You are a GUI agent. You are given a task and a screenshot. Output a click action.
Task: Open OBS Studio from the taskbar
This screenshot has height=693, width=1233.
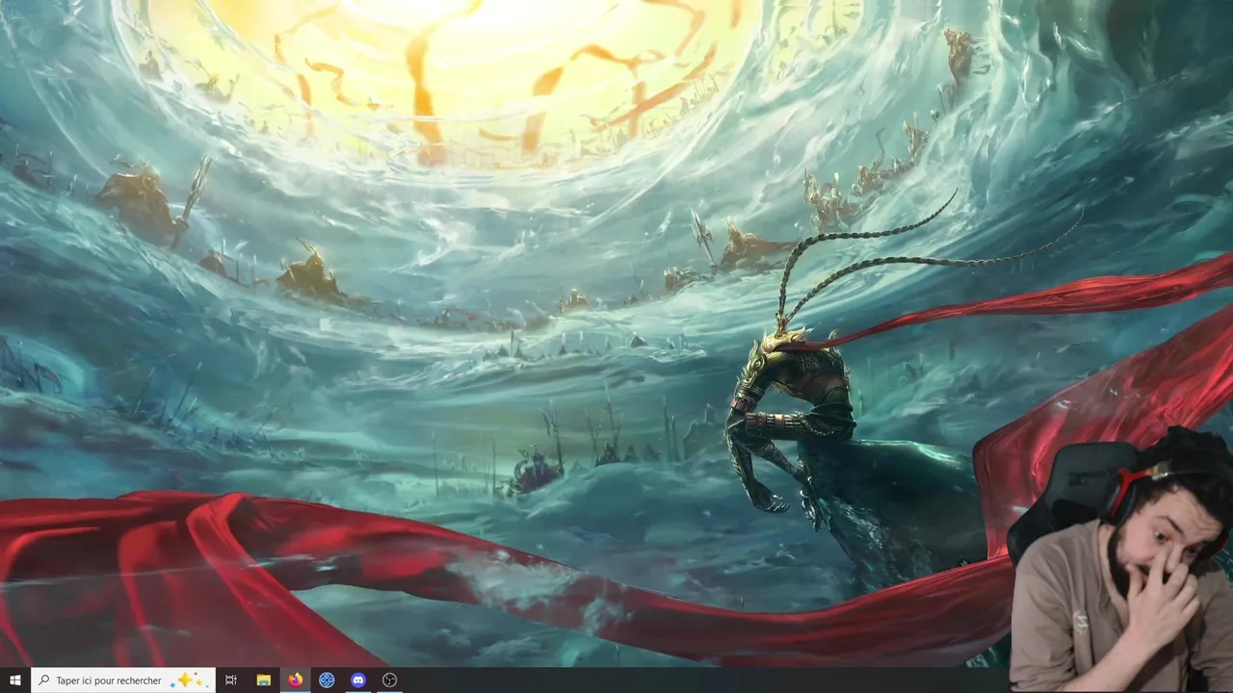coord(390,680)
